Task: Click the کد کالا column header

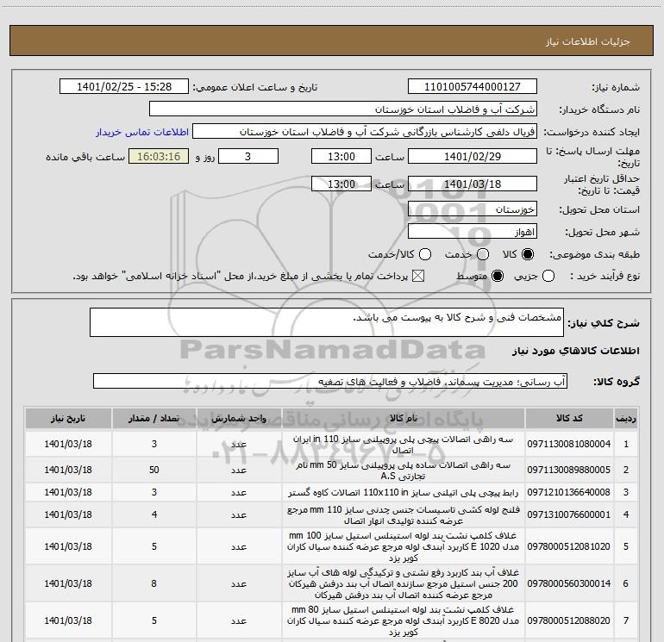Action: point(569,418)
